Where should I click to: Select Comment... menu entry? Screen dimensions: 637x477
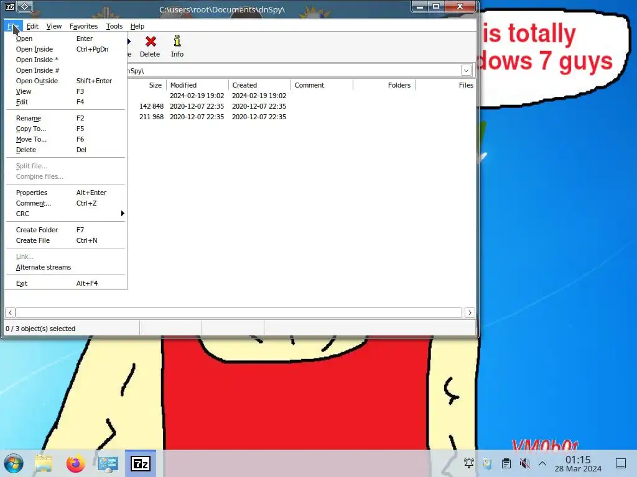tap(66, 203)
